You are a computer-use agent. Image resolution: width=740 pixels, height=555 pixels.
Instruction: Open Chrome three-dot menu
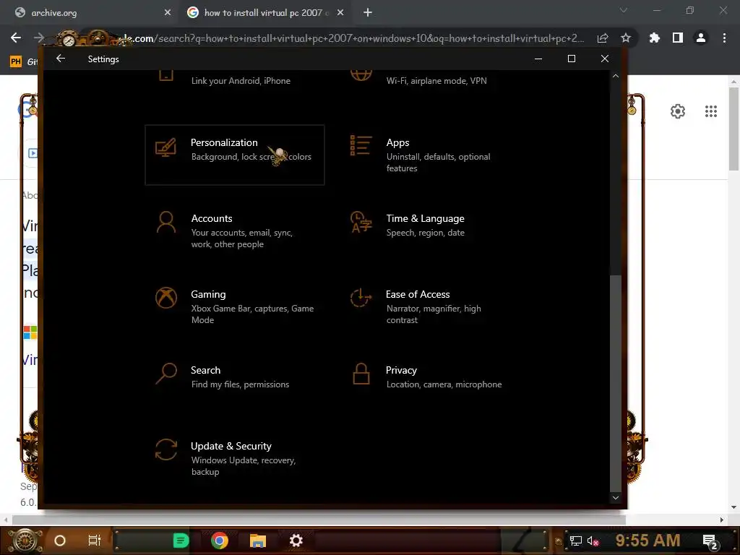(x=724, y=38)
